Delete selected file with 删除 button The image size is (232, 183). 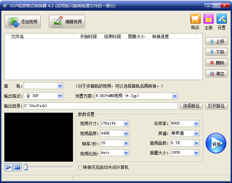tap(217, 63)
